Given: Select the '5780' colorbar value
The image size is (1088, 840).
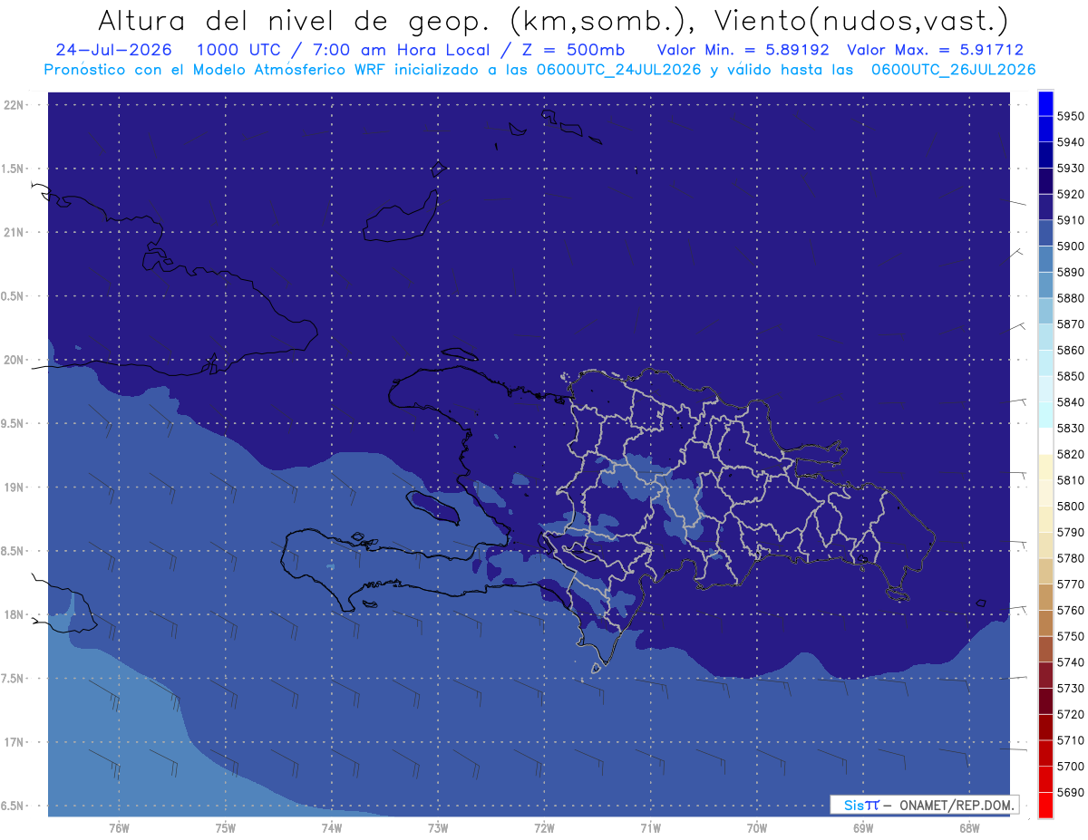Looking at the screenshot, I should (1070, 558).
